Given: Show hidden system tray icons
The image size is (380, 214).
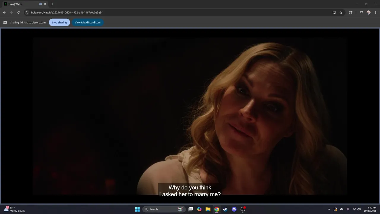Looking at the screenshot, I should pos(329,209).
